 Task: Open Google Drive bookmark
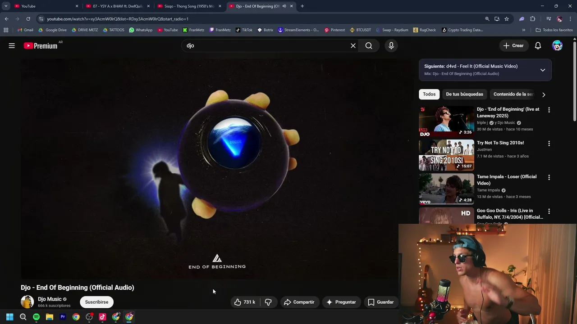(x=52, y=30)
